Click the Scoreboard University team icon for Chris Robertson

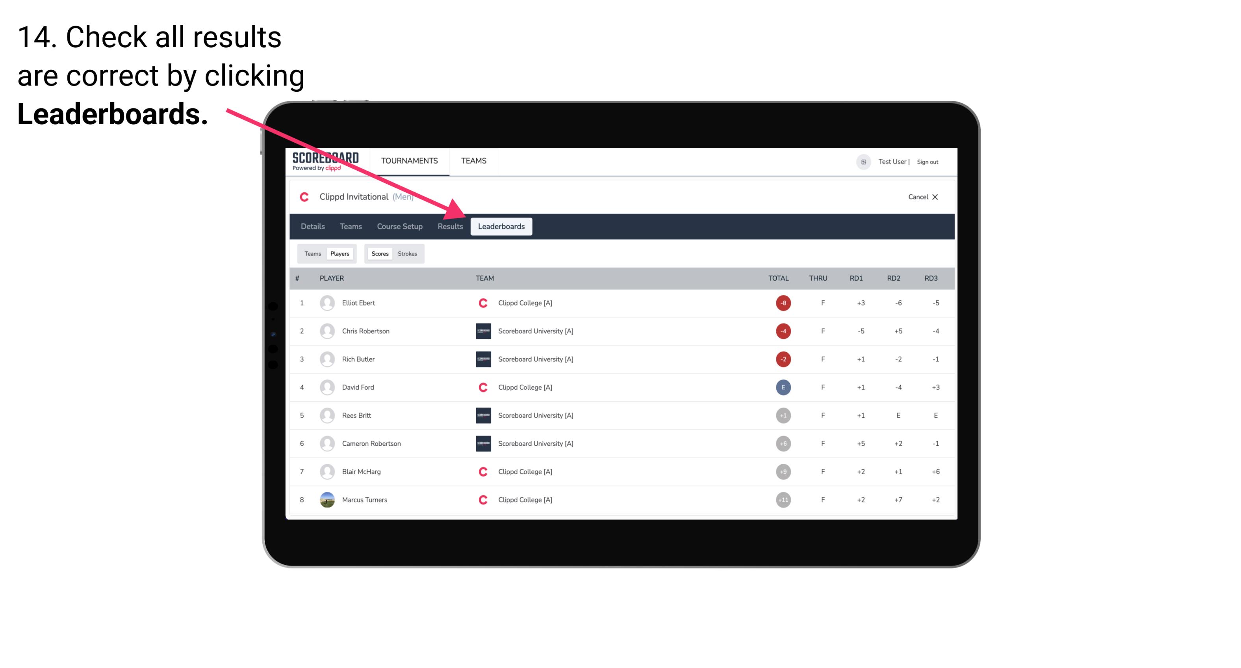pos(482,331)
